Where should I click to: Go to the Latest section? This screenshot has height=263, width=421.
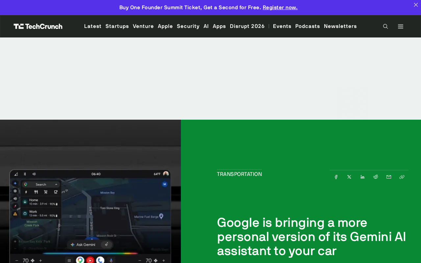(93, 26)
